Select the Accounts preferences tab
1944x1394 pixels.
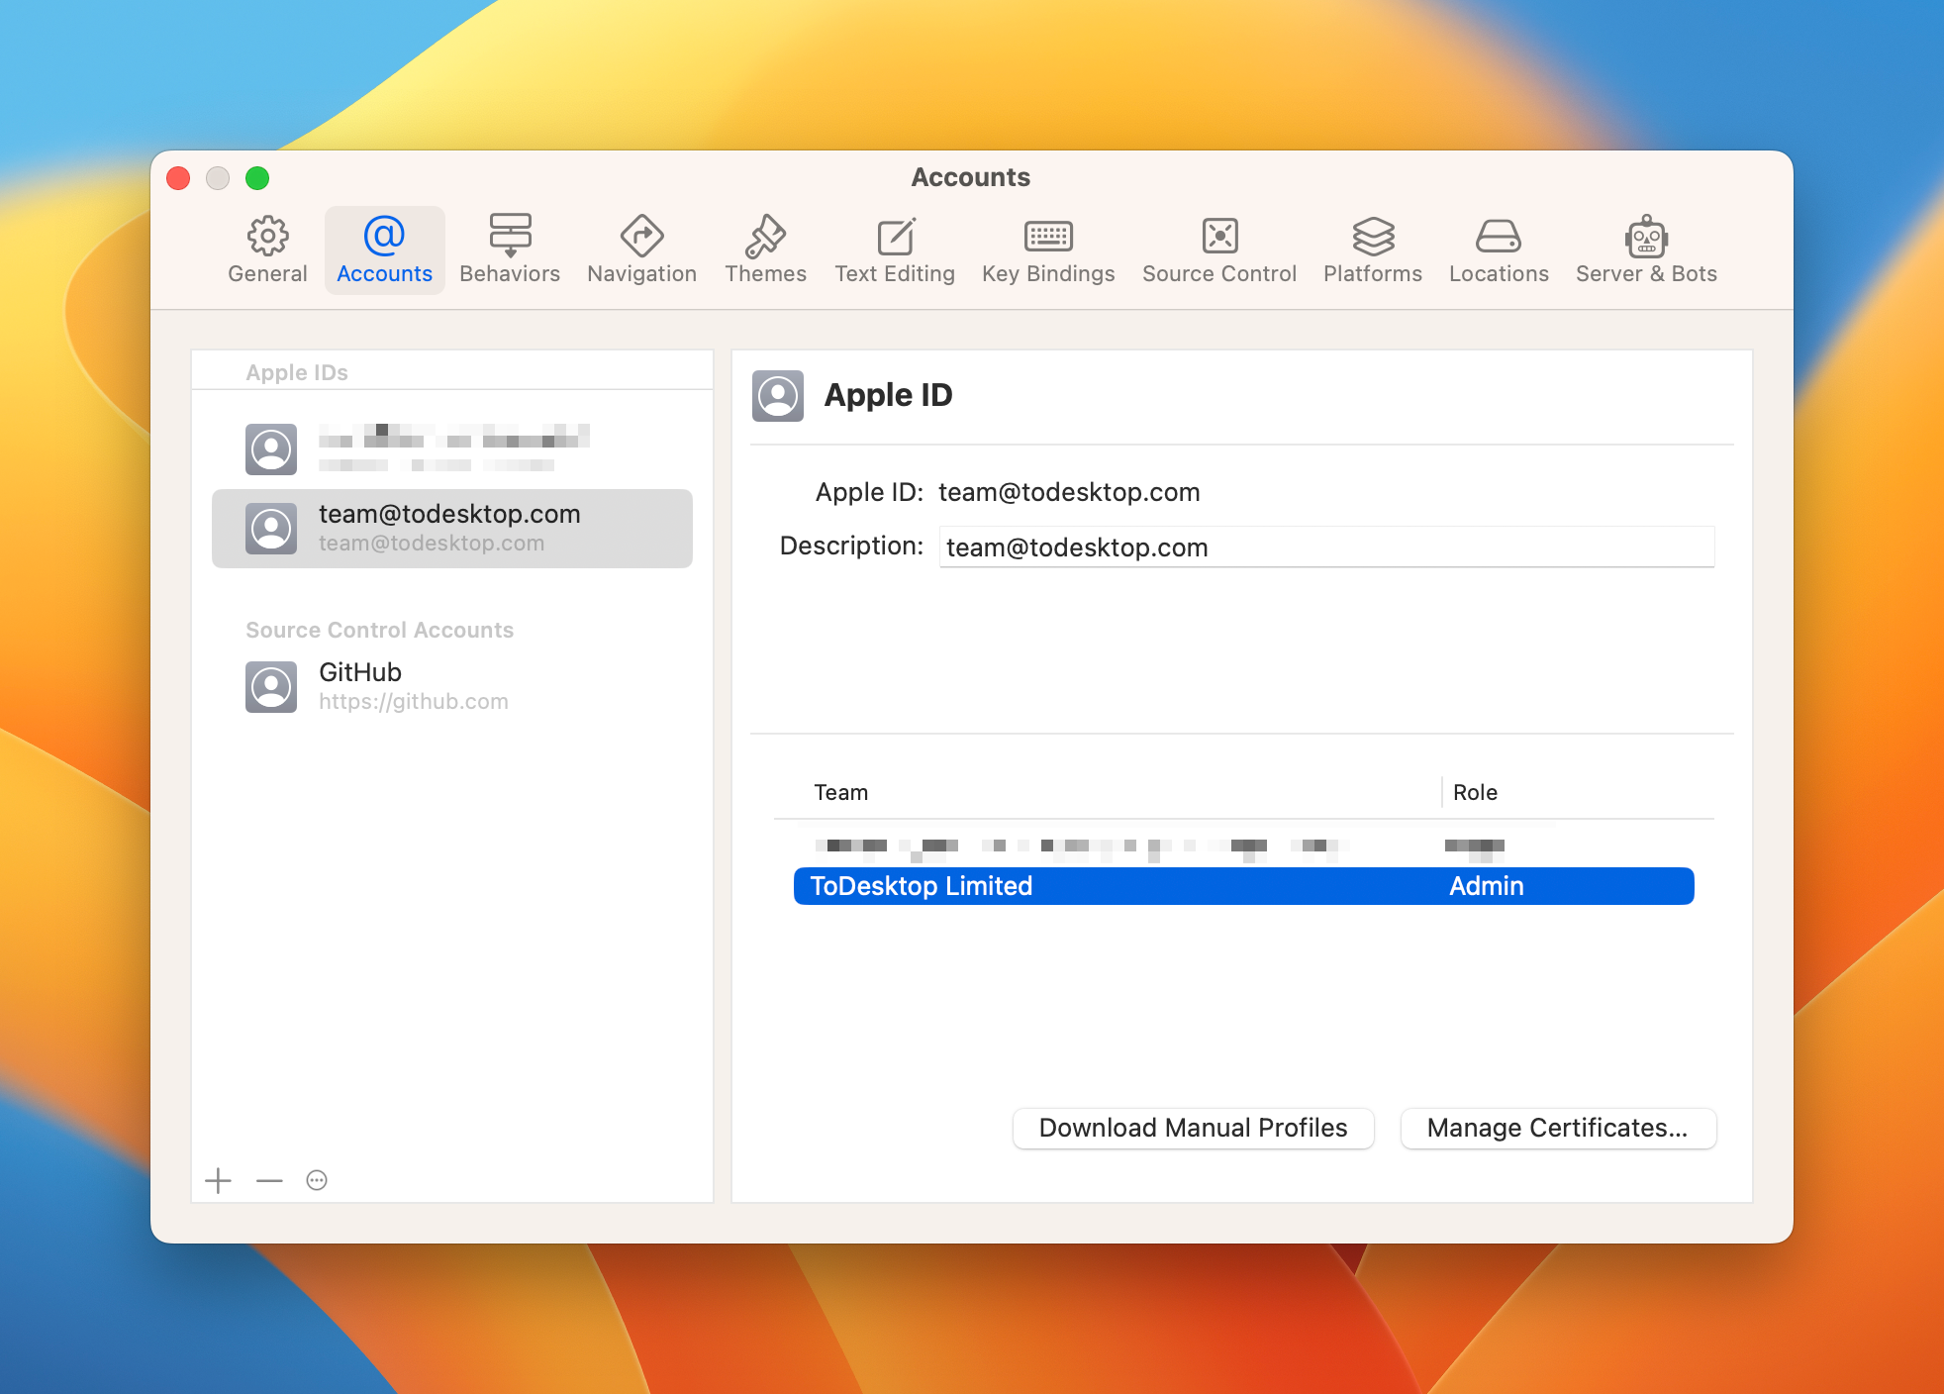384,249
